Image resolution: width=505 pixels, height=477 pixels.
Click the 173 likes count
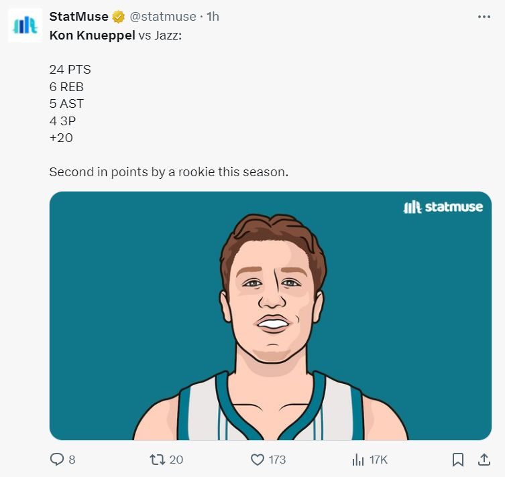tap(277, 460)
